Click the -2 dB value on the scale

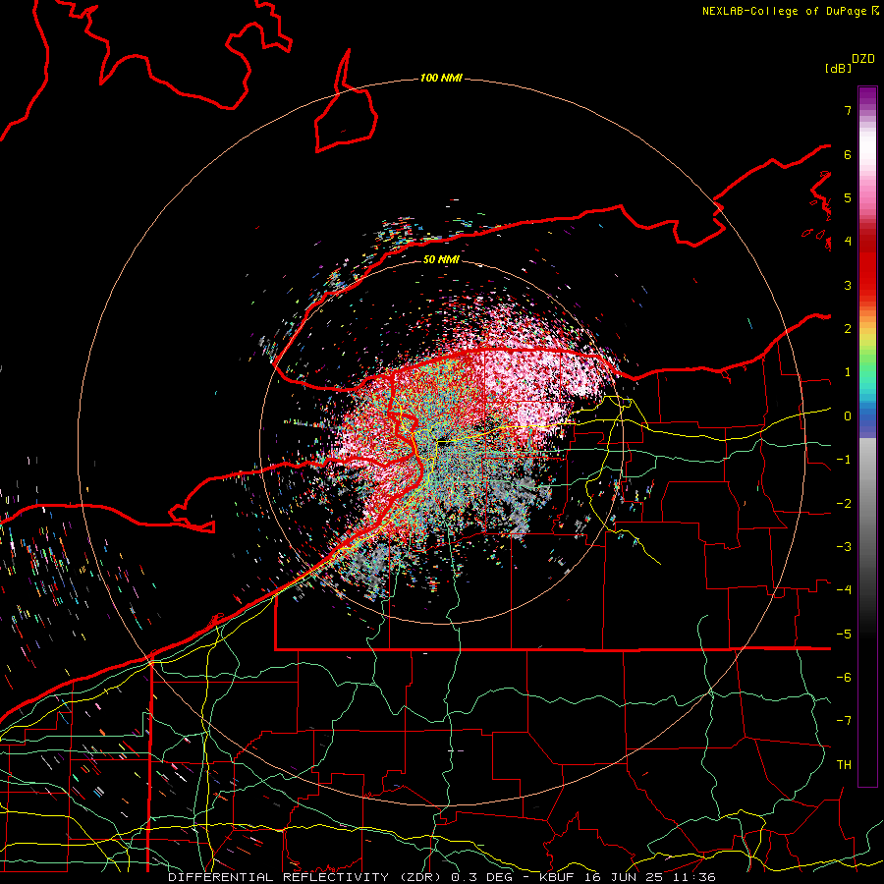pos(844,504)
